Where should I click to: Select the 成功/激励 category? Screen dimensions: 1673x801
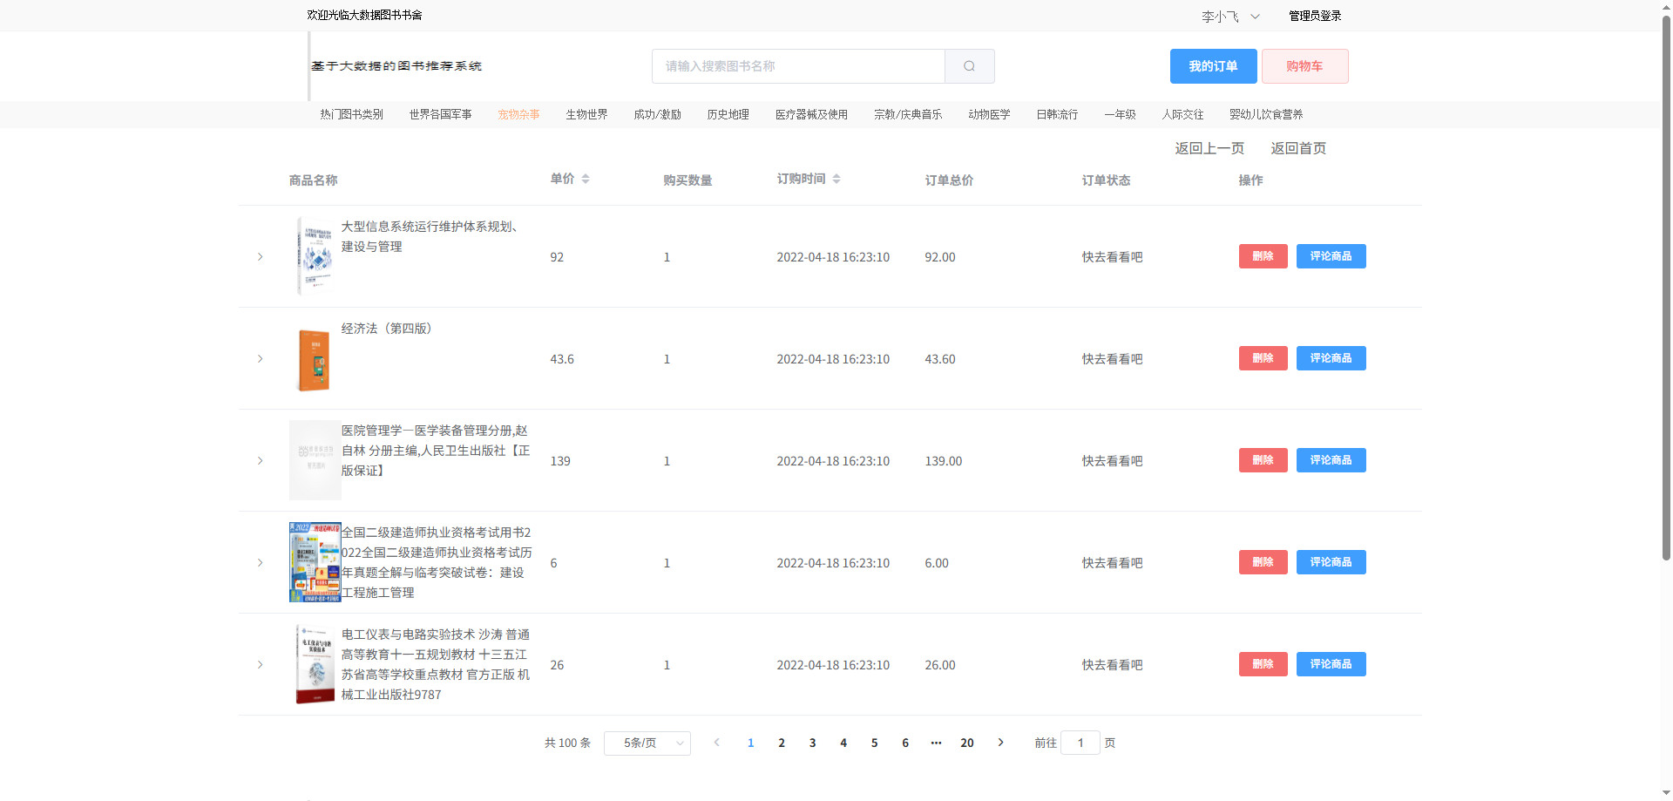pos(657,114)
